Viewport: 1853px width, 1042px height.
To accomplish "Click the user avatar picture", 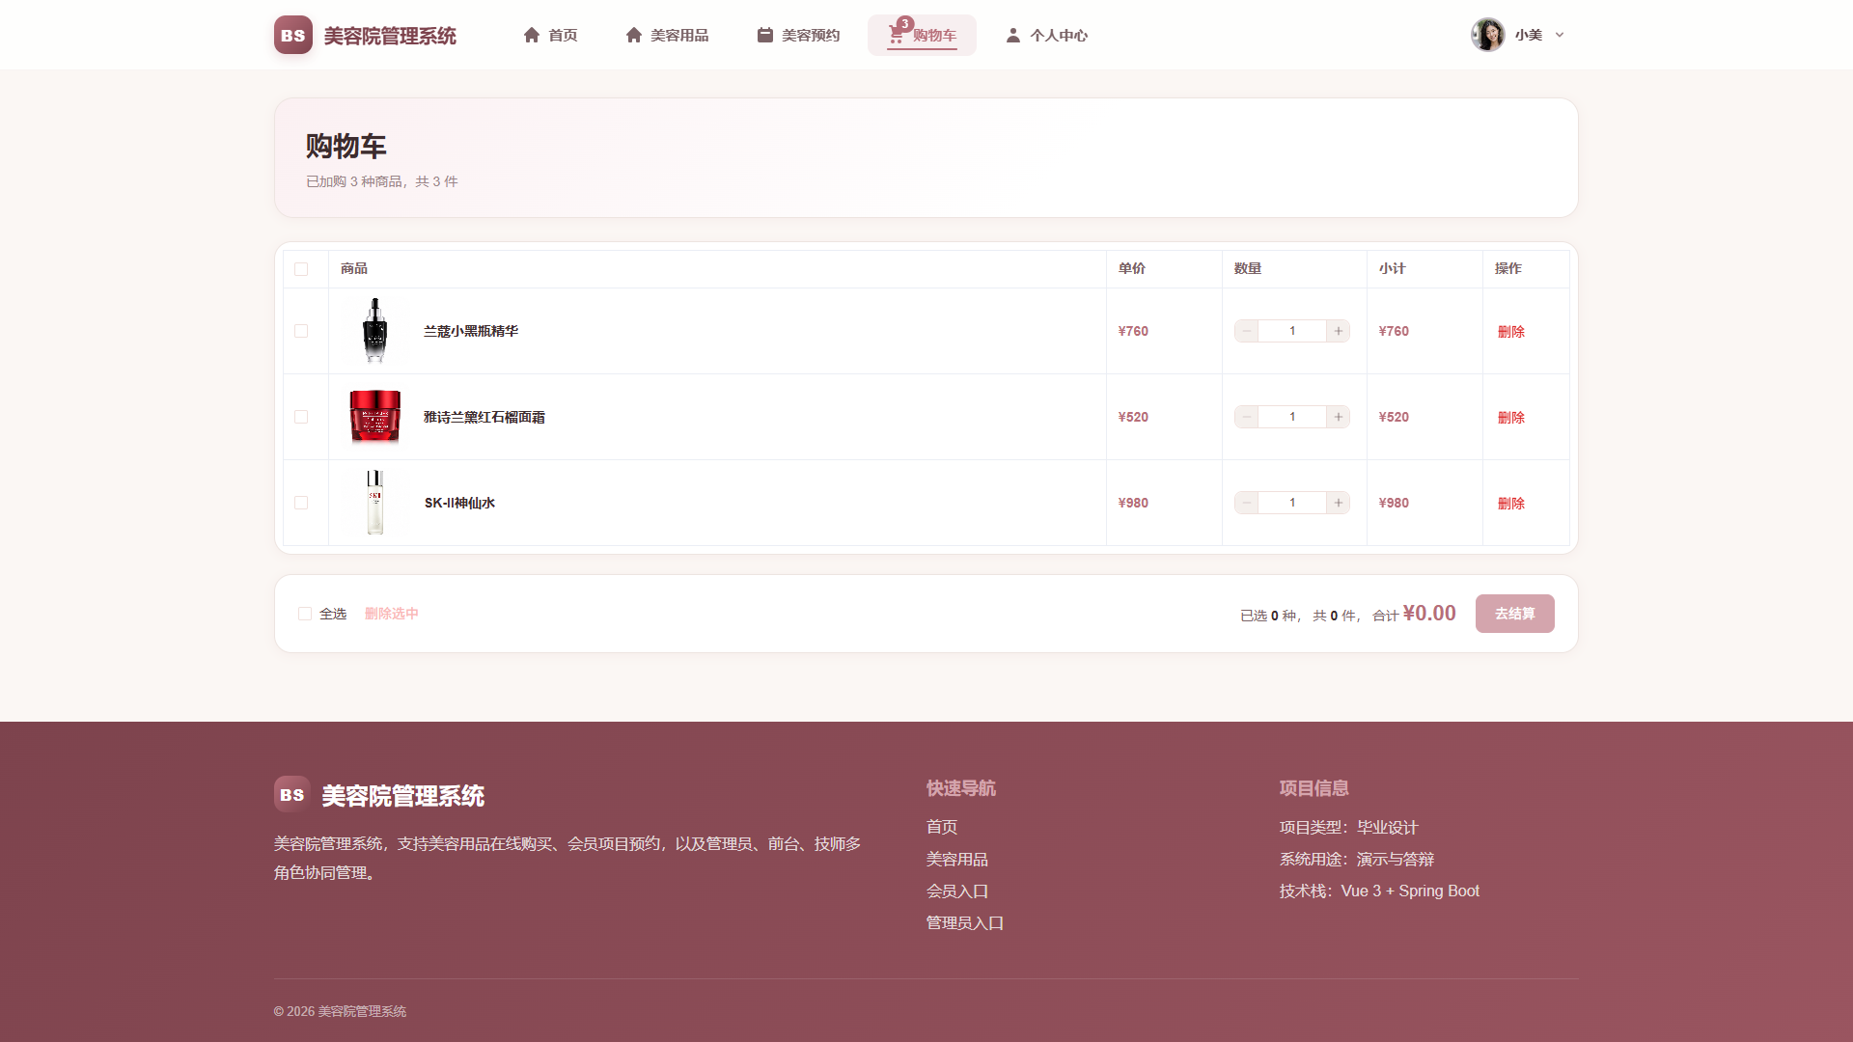I will [x=1487, y=35].
